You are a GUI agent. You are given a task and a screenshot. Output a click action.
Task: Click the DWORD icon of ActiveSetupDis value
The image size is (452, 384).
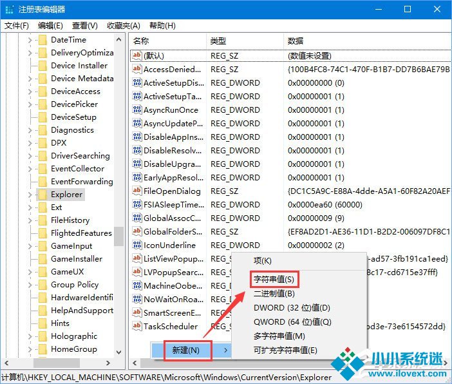pos(137,83)
